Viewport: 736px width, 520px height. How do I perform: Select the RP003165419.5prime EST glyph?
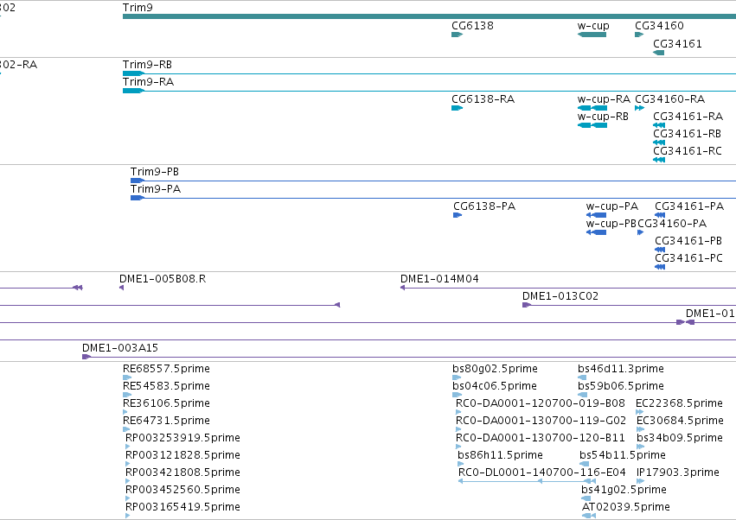click(x=128, y=516)
